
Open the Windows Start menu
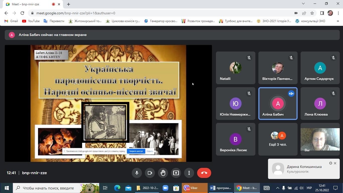point(7,188)
